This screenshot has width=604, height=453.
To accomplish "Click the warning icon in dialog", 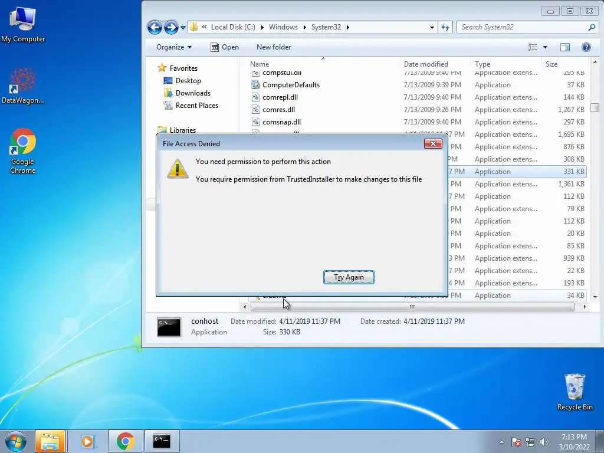I will click(177, 169).
